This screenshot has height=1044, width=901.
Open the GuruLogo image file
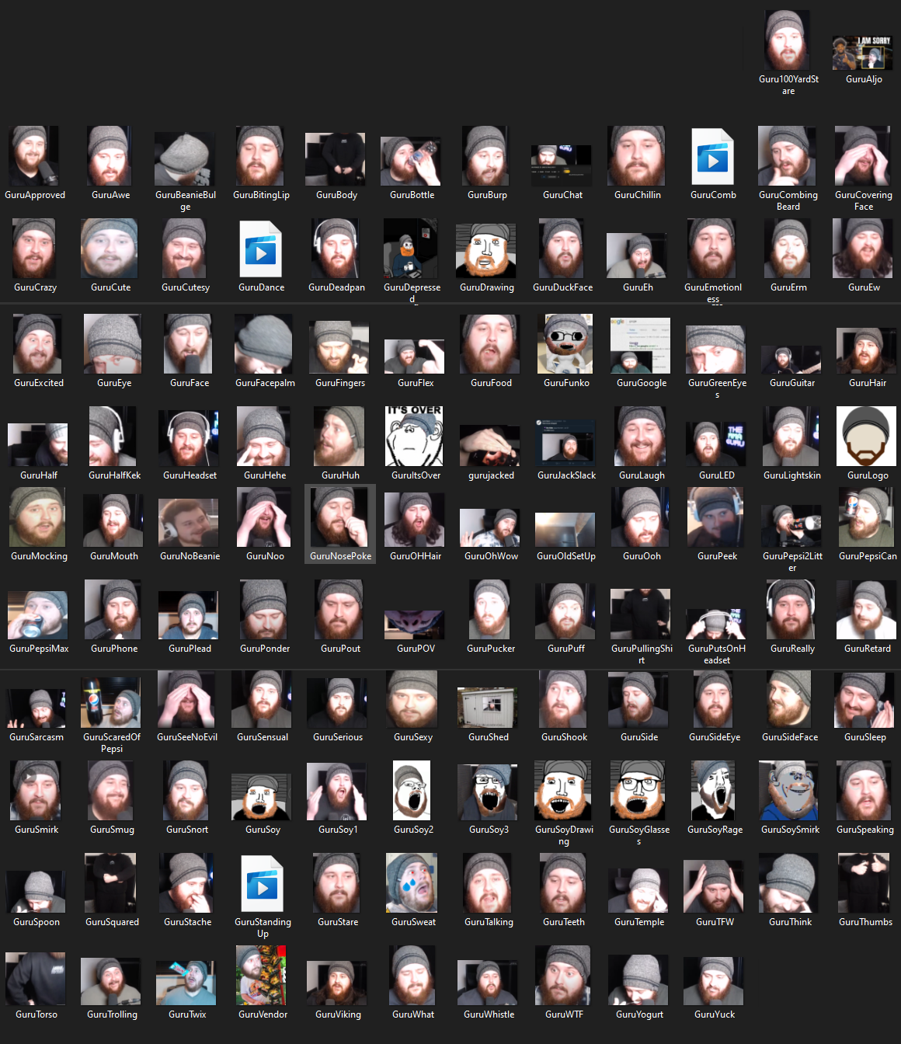[866, 437]
